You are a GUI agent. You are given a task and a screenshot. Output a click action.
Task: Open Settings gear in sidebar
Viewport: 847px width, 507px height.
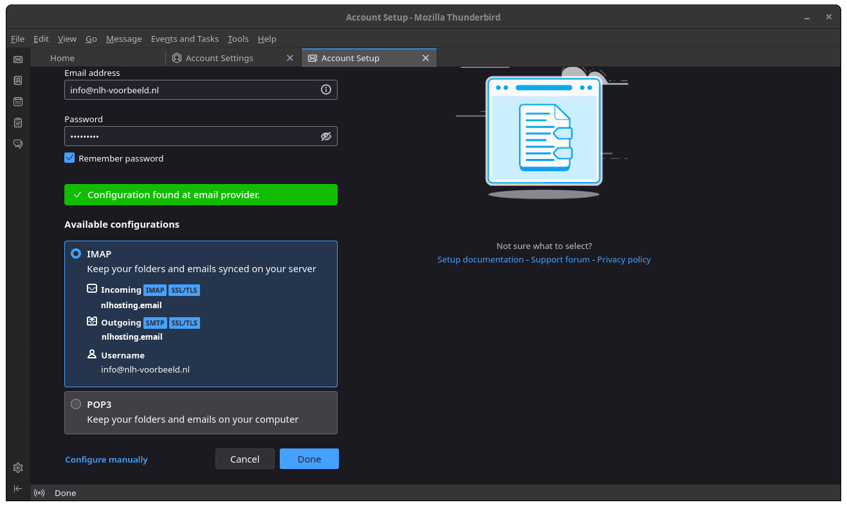click(18, 468)
